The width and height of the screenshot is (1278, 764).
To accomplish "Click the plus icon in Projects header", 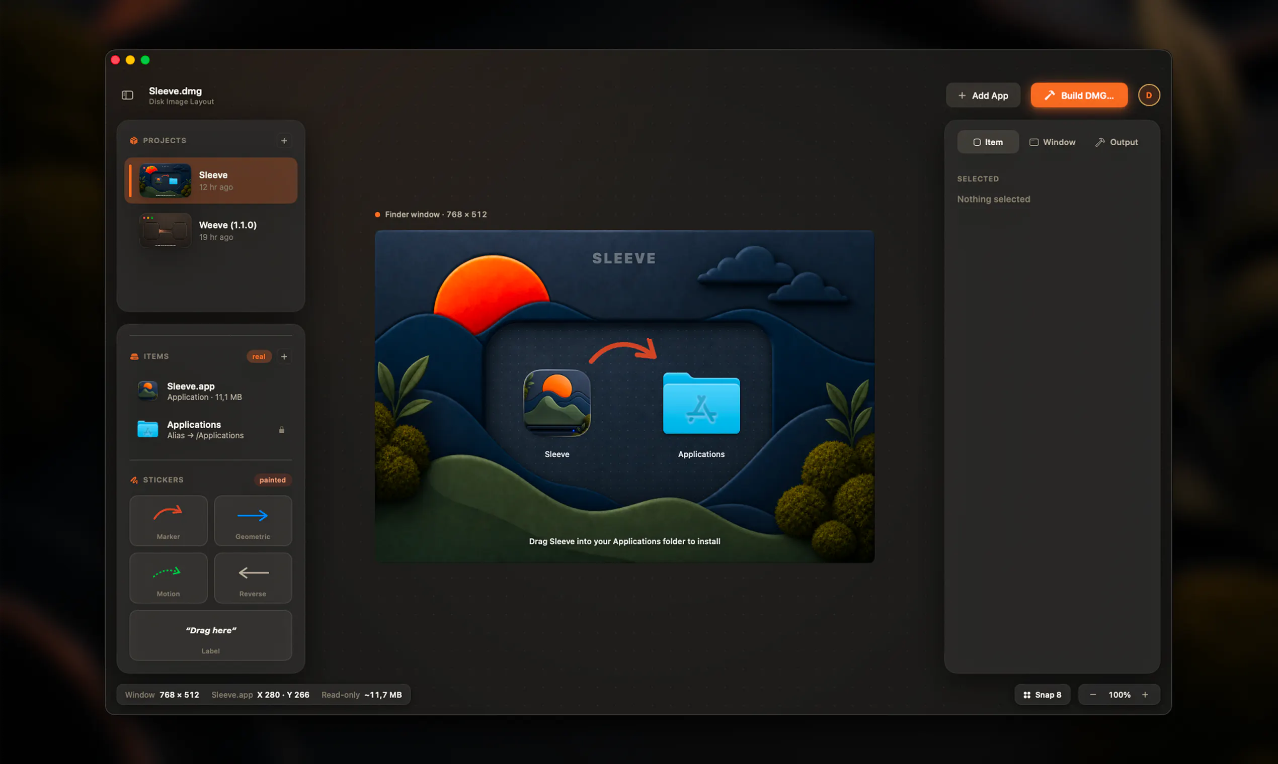I will [x=284, y=141].
